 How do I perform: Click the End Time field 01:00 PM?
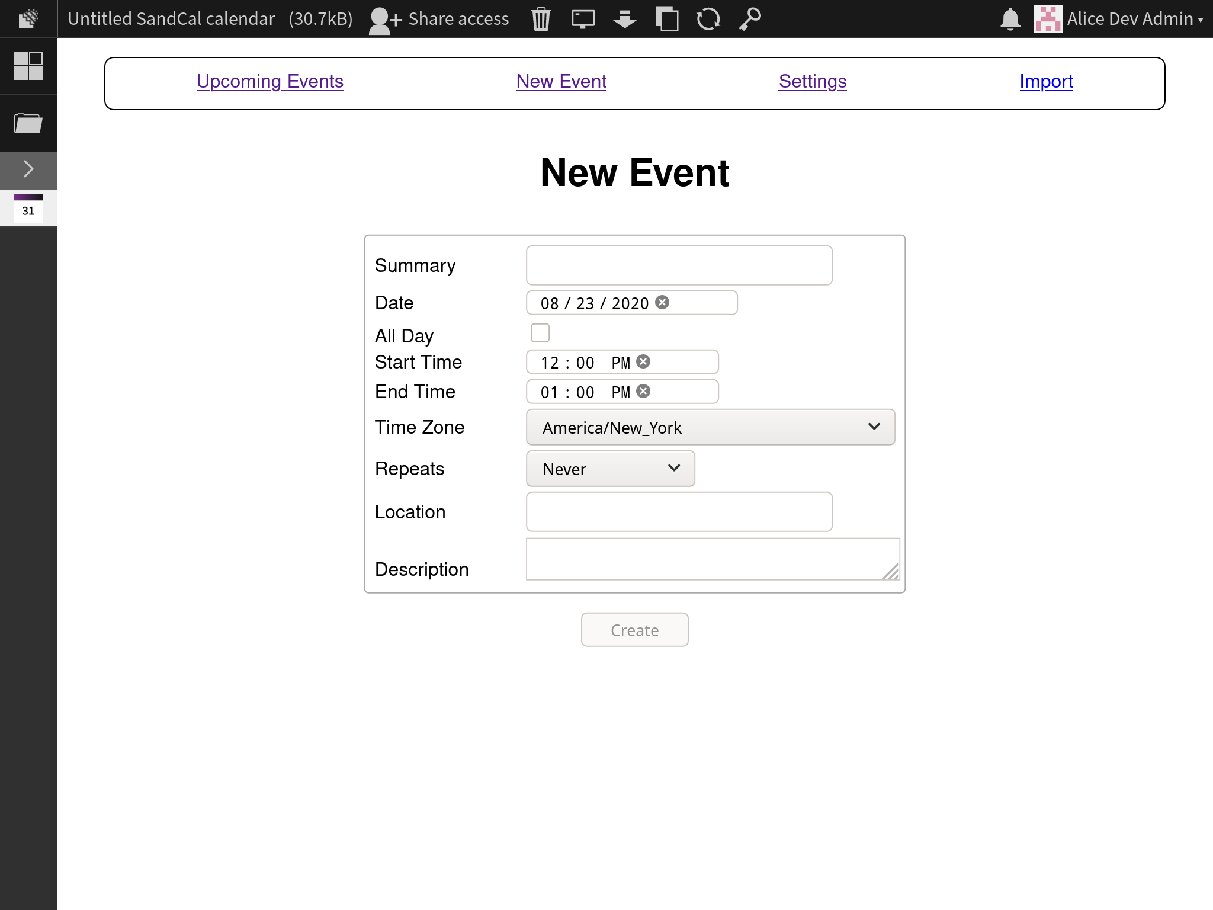[x=622, y=392]
